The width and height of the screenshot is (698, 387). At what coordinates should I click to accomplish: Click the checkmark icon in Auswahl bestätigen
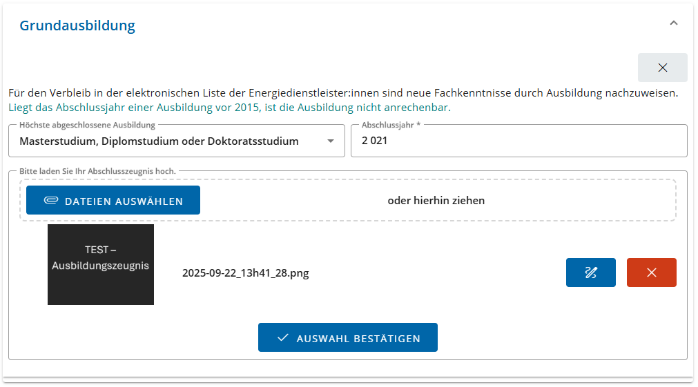282,338
